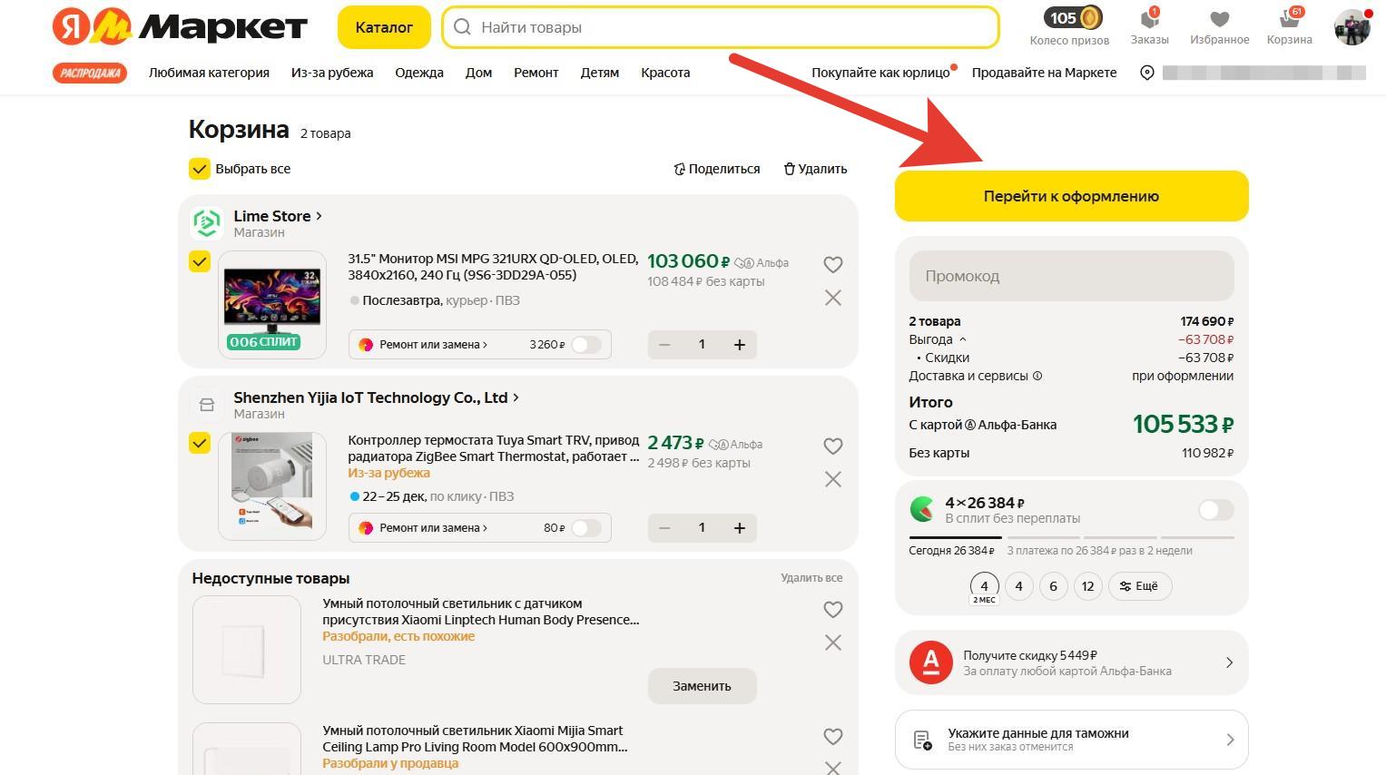This screenshot has height=775, width=1386.
Task: Select the 12-payment split option
Action: pyautogui.click(x=1087, y=586)
